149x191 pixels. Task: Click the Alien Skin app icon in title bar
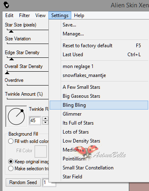6,5
